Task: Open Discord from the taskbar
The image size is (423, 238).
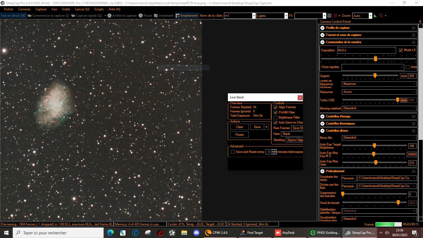Action: pyautogui.click(x=196, y=233)
